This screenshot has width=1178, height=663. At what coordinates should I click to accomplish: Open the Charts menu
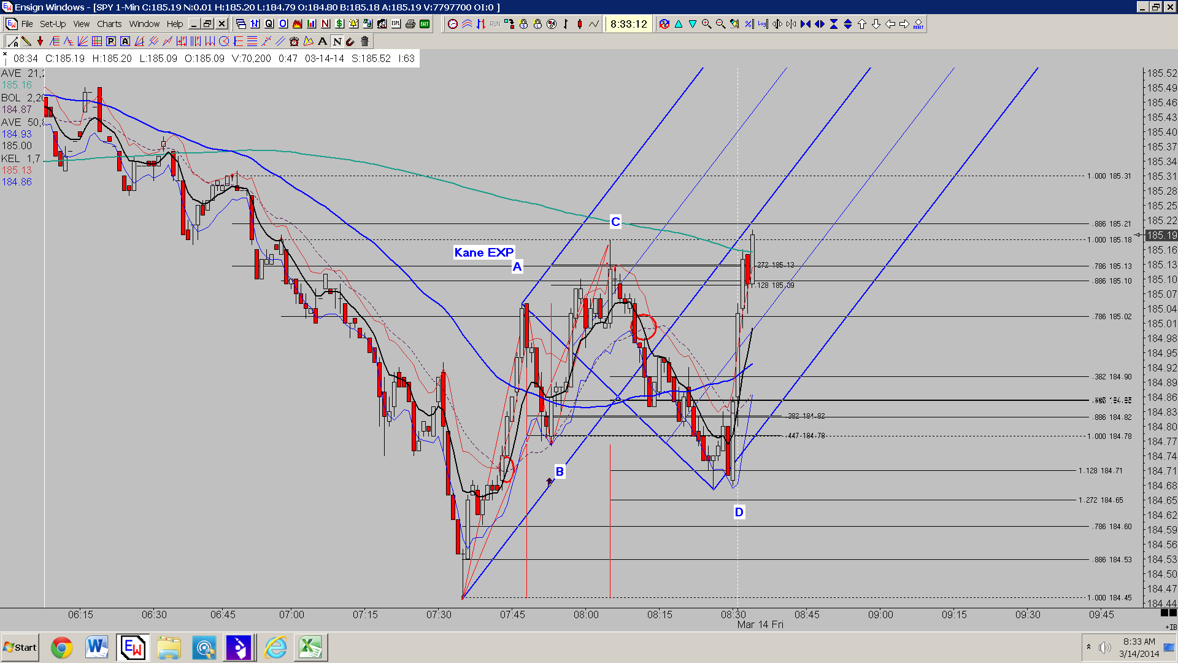click(109, 24)
